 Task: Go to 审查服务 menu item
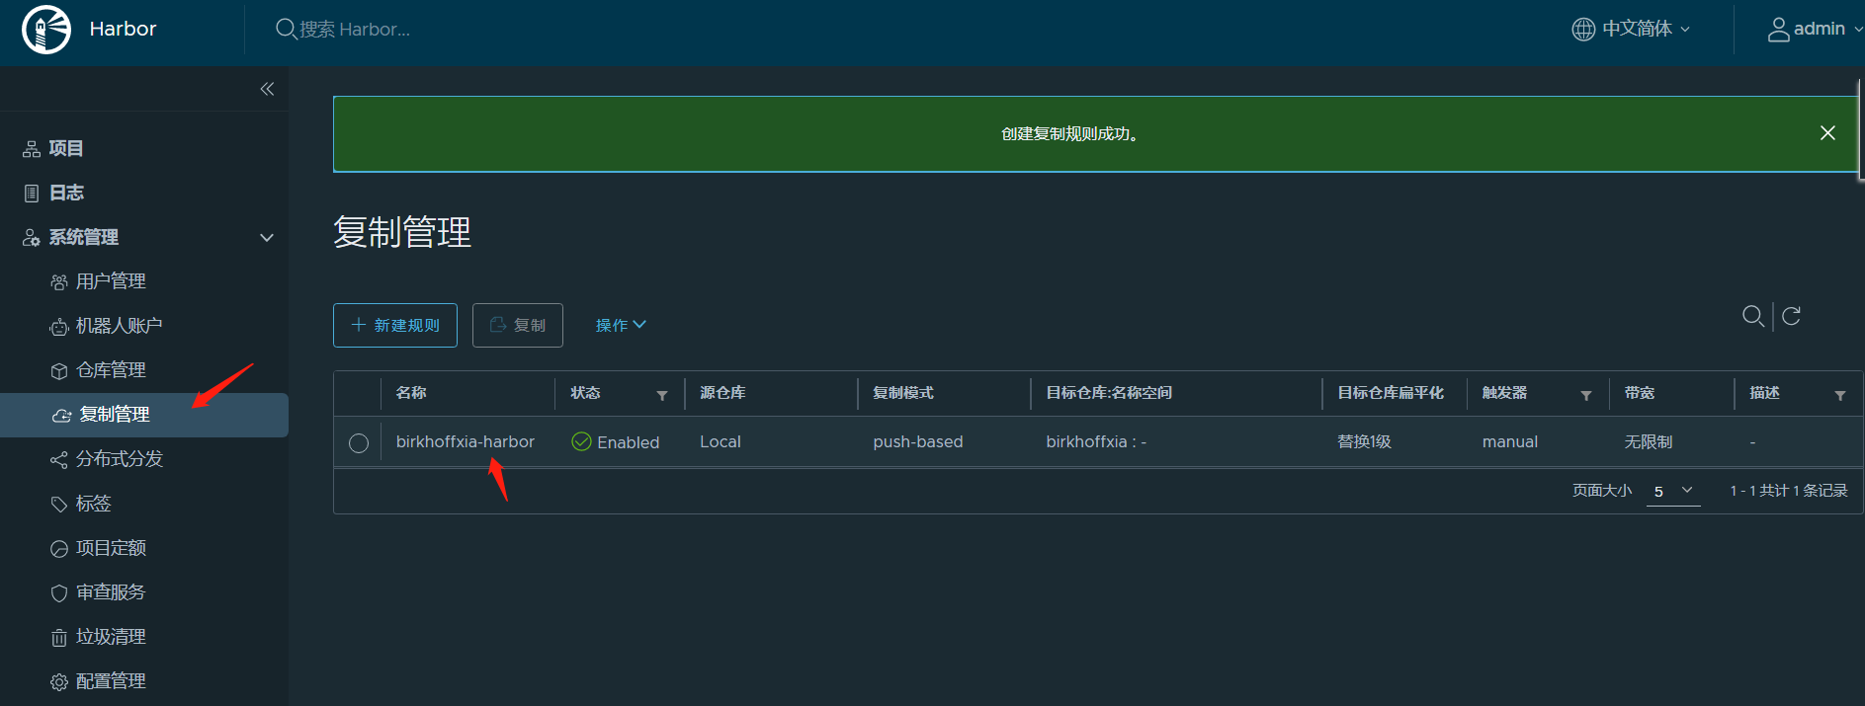pos(111,593)
